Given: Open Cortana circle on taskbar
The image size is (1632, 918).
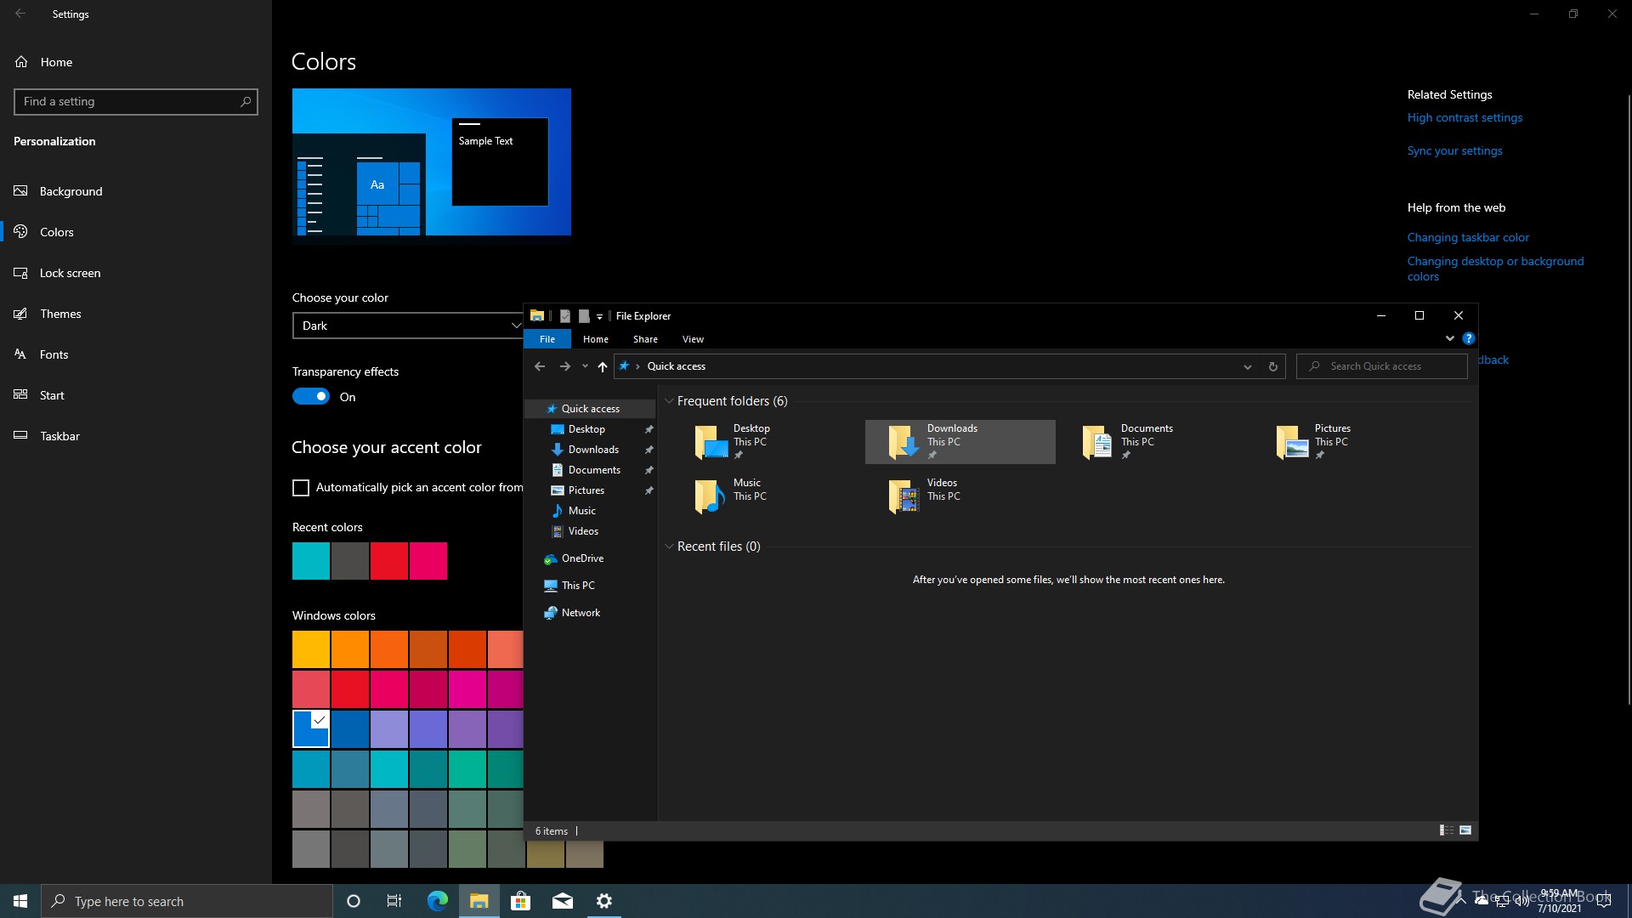Looking at the screenshot, I should click(x=354, y=901).
